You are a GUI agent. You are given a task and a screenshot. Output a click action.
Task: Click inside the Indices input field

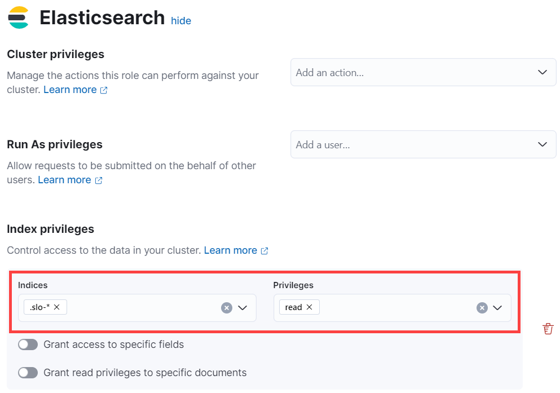[141, 308]
